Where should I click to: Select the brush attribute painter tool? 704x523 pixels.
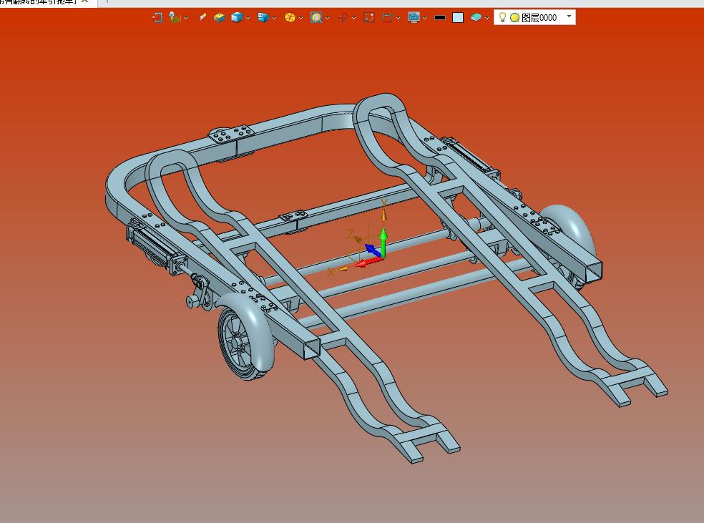click(202, 17)
